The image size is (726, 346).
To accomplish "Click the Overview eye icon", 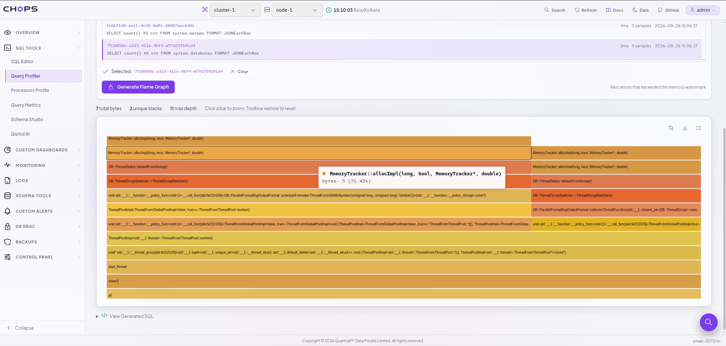I will click(8, 33).
